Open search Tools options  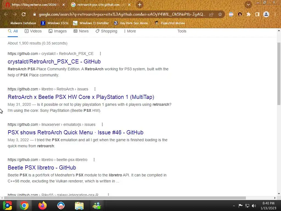coord(182,31)
